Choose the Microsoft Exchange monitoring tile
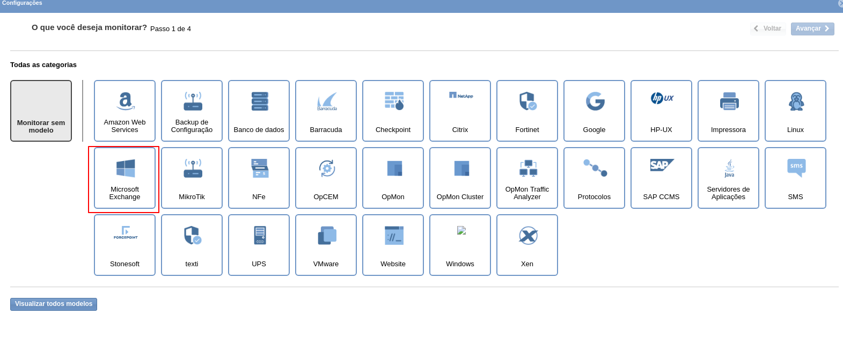Screen dimensions: 843x343 click(x=124, y=178)
